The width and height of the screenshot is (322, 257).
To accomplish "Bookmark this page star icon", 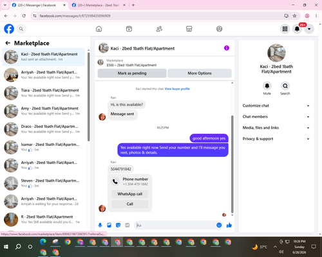I will coord(294,15).
